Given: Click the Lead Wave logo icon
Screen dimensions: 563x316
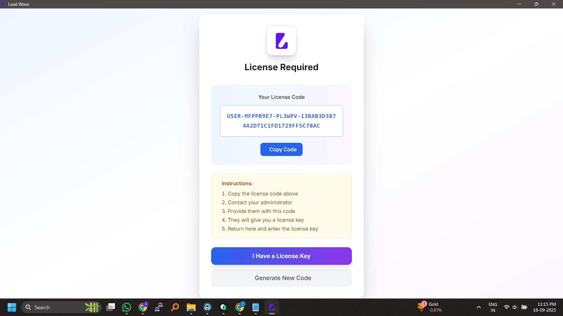Looking at the screenshot, I should [x=281, y=41].
